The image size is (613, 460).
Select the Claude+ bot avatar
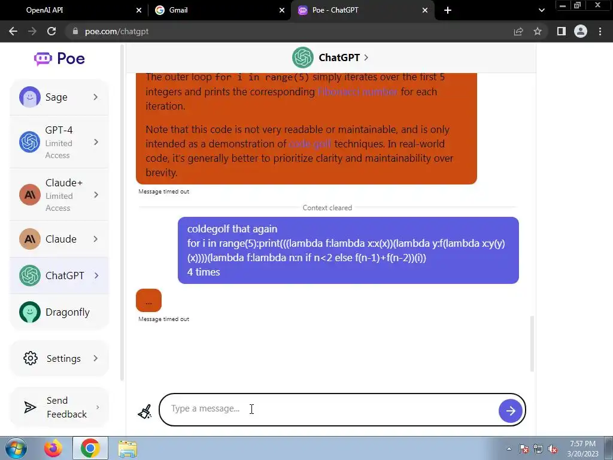(30, 195)
